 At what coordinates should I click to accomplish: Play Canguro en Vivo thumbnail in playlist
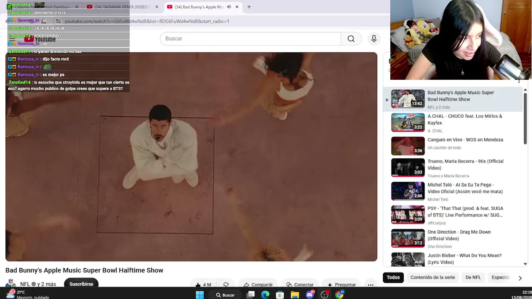point(408,146)
